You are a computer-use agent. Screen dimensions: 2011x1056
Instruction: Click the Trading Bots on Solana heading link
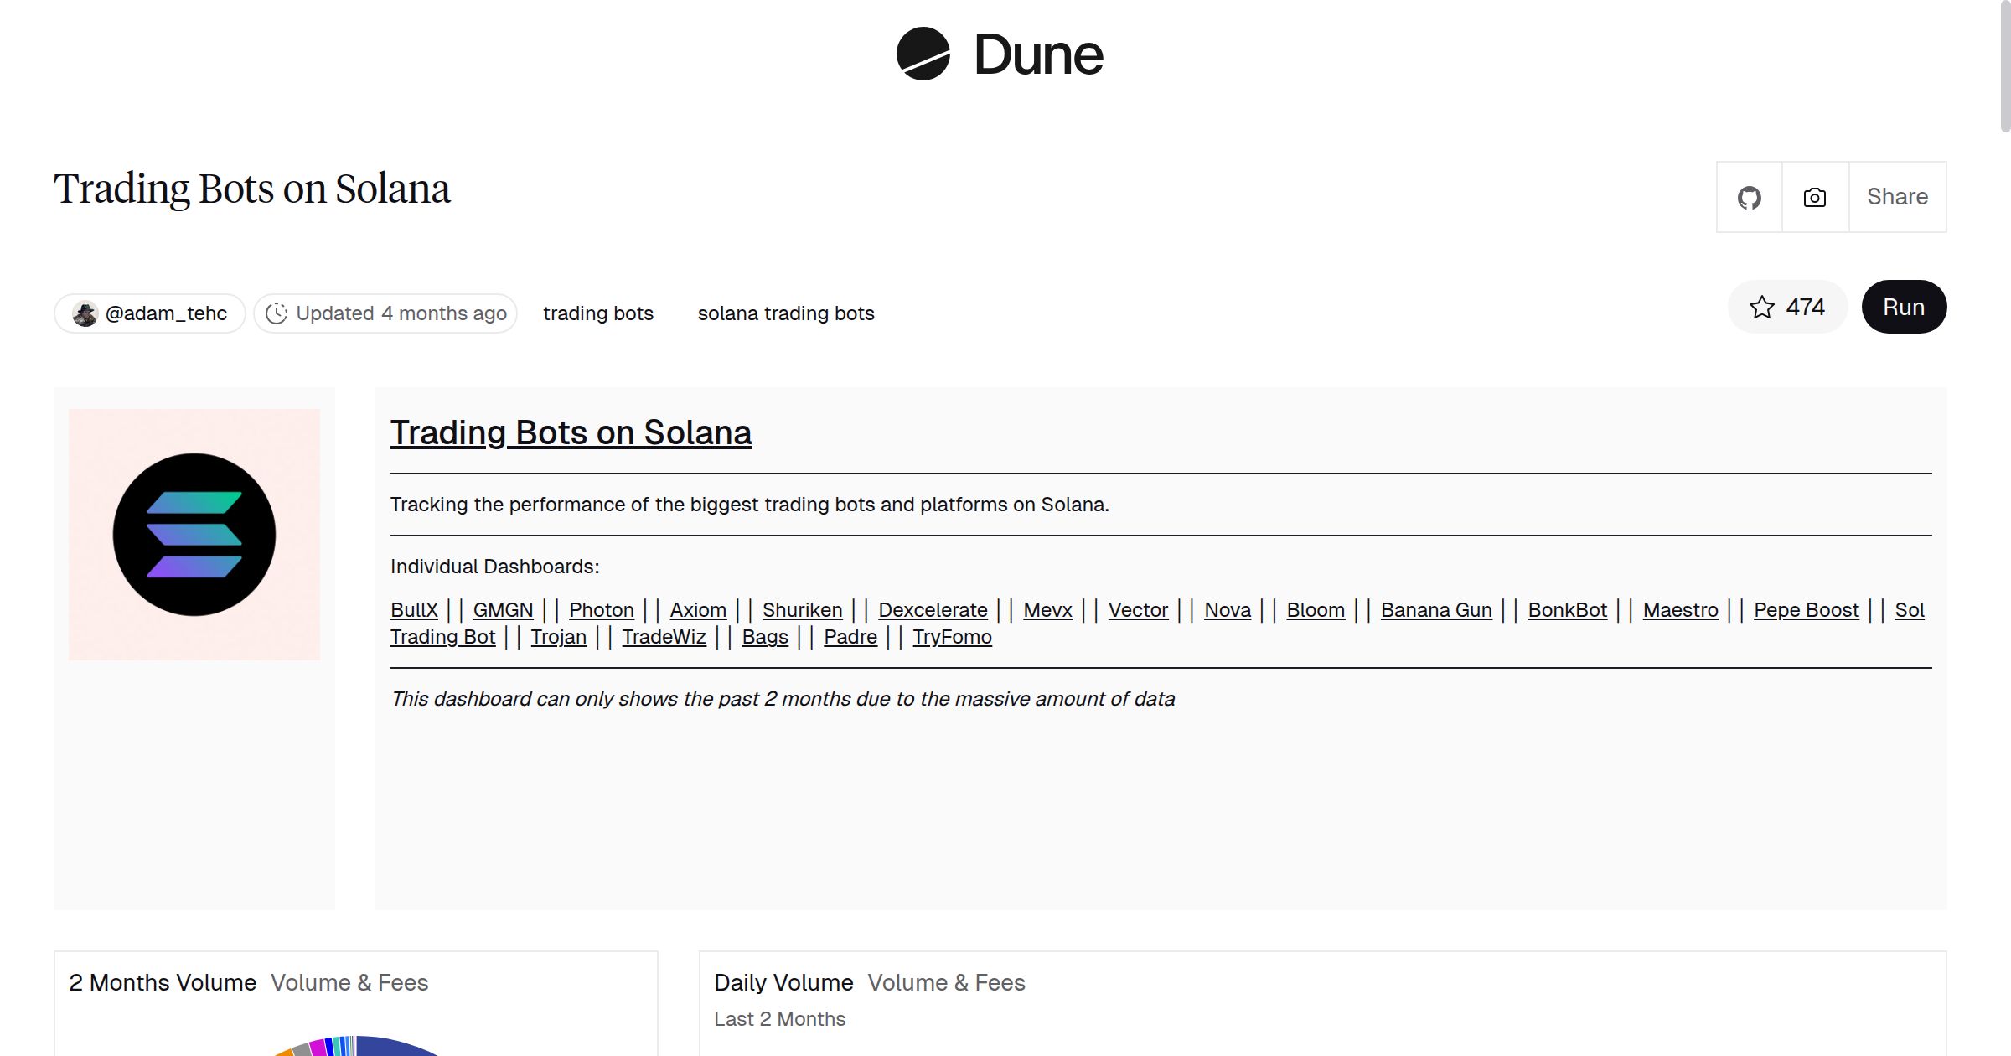click(x=571, y=432)
